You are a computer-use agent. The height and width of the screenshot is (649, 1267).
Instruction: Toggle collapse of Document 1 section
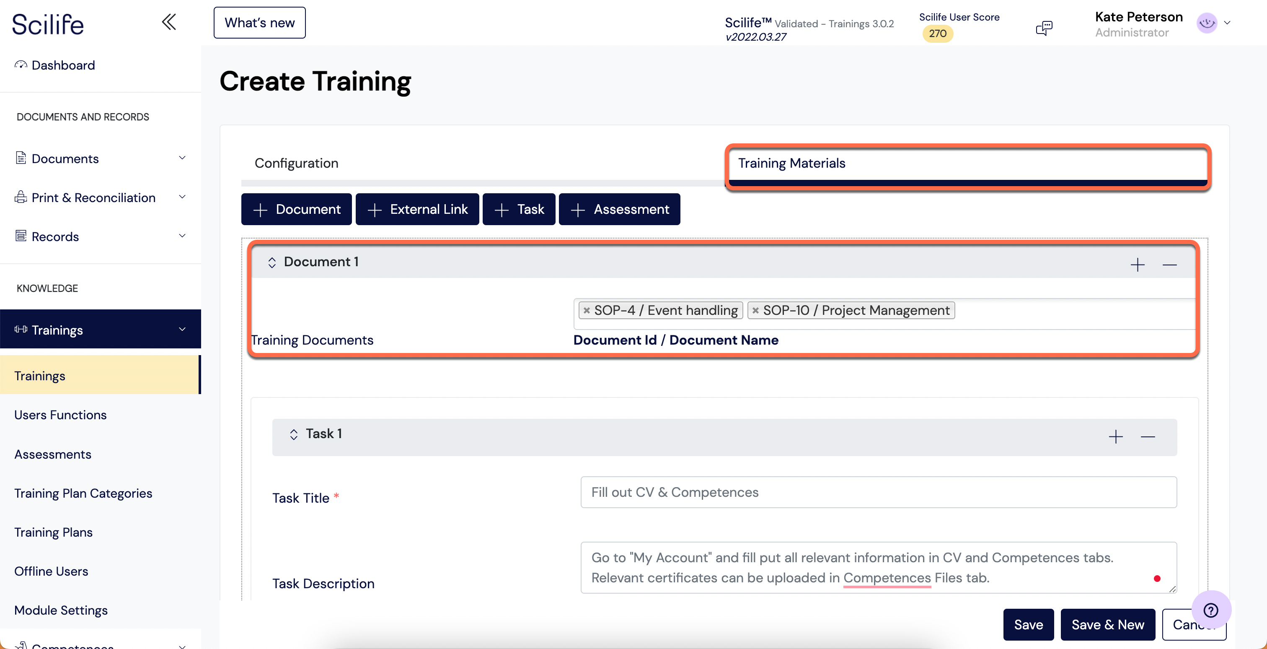click(x=272, y=262)
